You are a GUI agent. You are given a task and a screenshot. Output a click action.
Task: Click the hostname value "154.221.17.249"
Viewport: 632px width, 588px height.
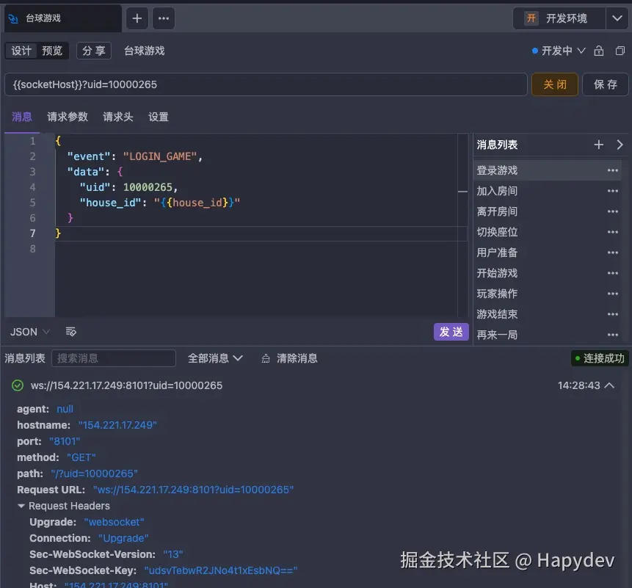117,425
